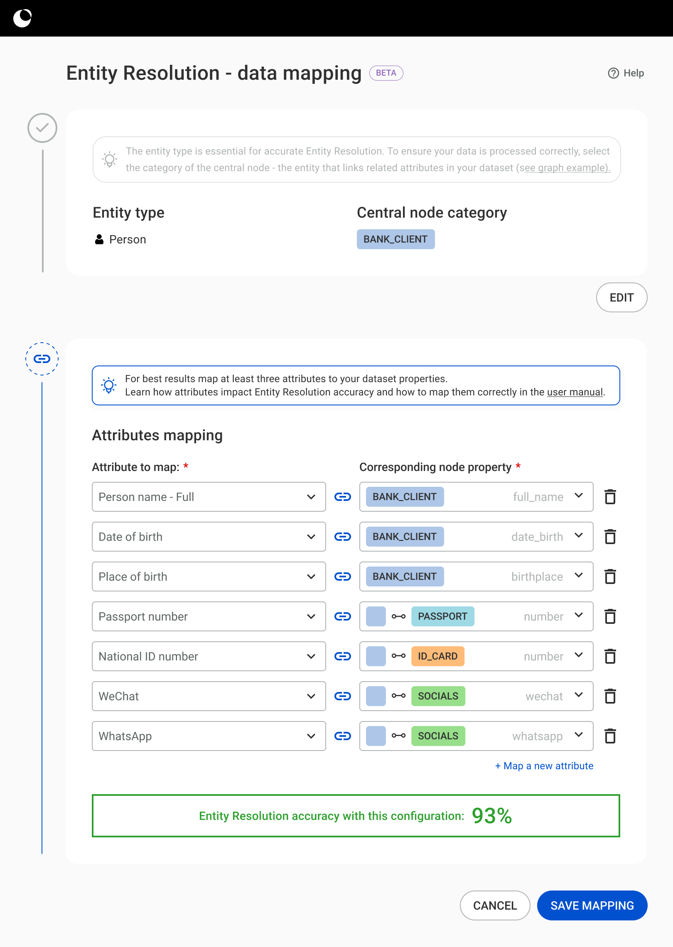The width and height of the screenshot is (673, 947).
Task: Click the BANK_CLIENT central node category tag
Action: [395, 239]
